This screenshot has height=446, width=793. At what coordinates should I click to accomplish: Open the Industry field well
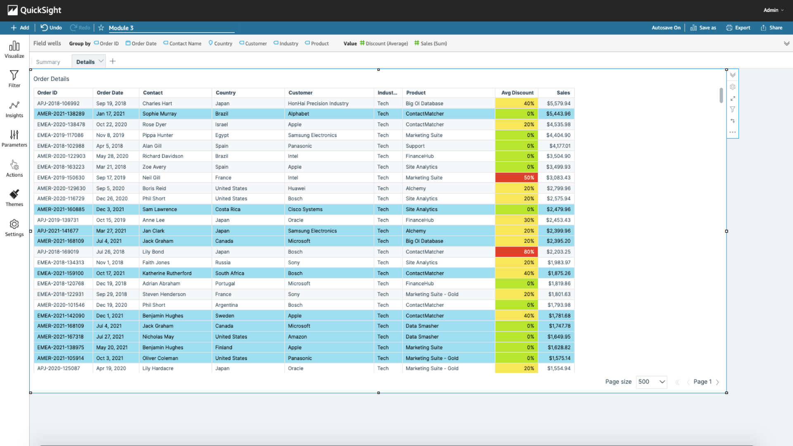point(286,43)
